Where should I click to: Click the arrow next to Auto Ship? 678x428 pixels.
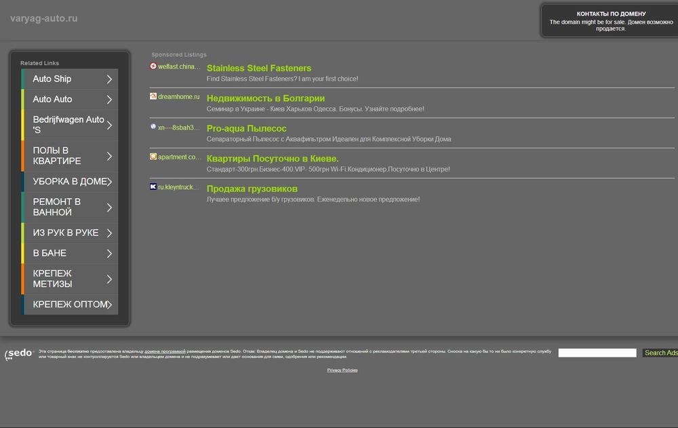click(109, 79)
